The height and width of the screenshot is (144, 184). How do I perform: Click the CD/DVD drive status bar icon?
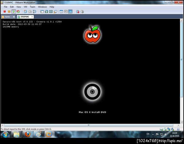pyautogui.click(x=165, y=129)
